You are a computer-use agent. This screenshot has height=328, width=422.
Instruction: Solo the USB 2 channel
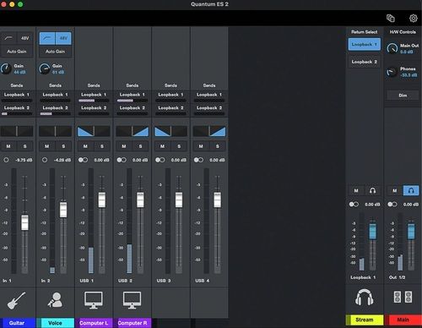(140, 146)
